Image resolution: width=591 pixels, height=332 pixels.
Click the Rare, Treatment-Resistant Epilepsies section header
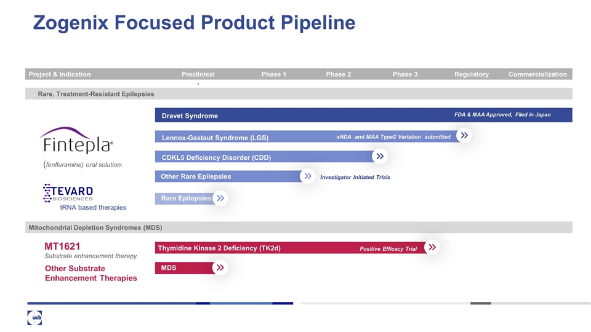click(x=96, y=93)
